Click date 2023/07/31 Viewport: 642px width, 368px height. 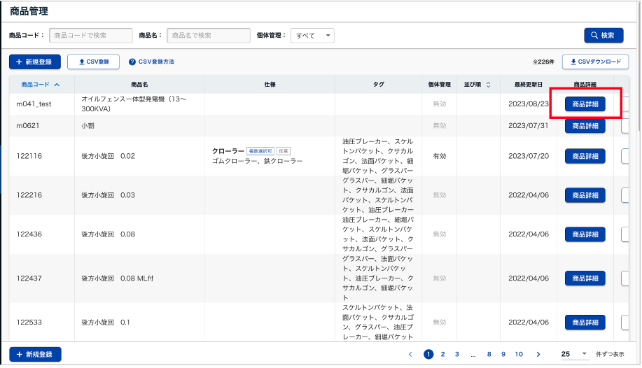tap(528, 126)
